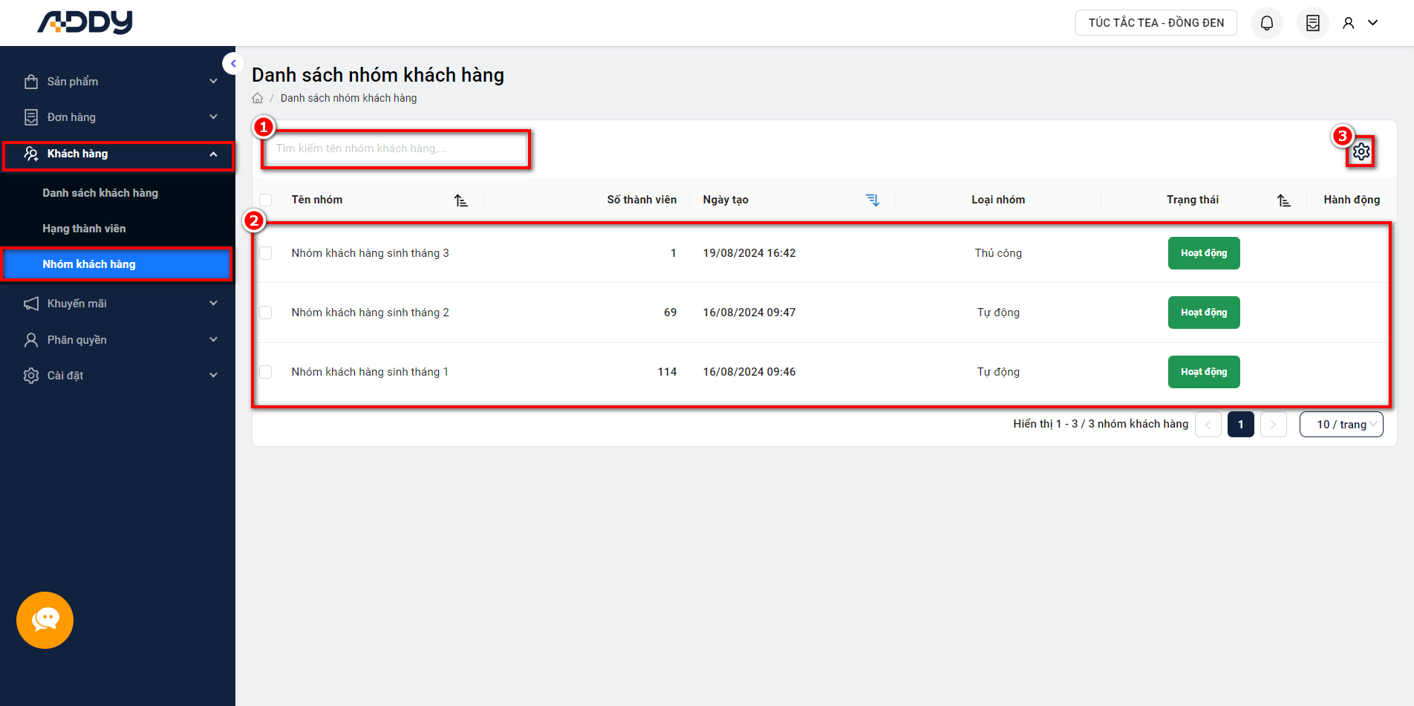
Task: Sort by Ngày tạo column icon
Action: [873, 200]
